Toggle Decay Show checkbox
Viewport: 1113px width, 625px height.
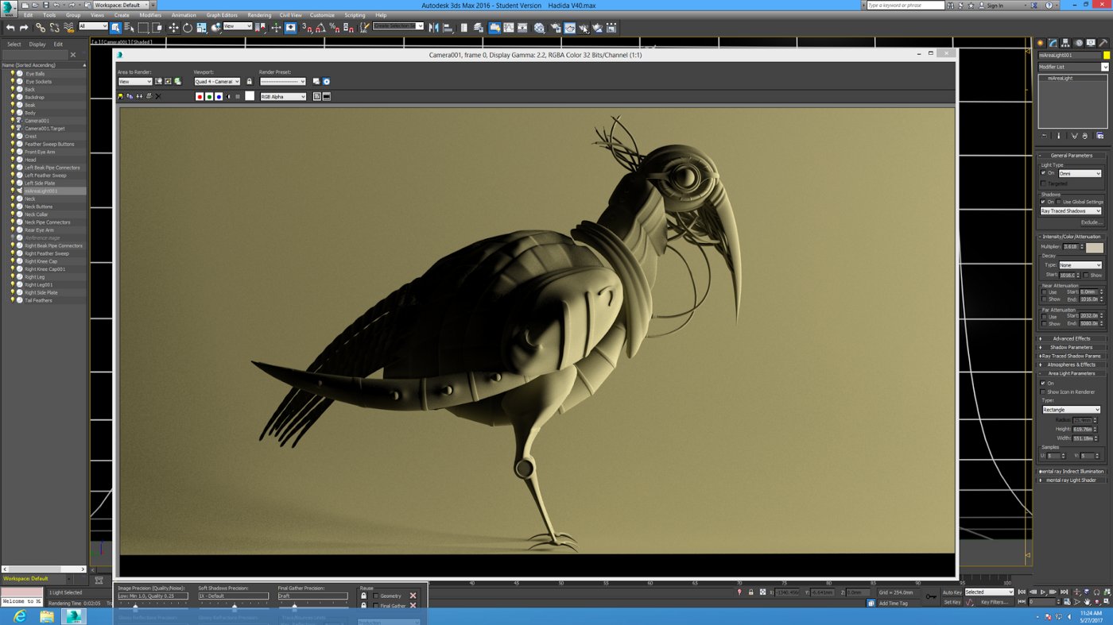[1086, 275]
